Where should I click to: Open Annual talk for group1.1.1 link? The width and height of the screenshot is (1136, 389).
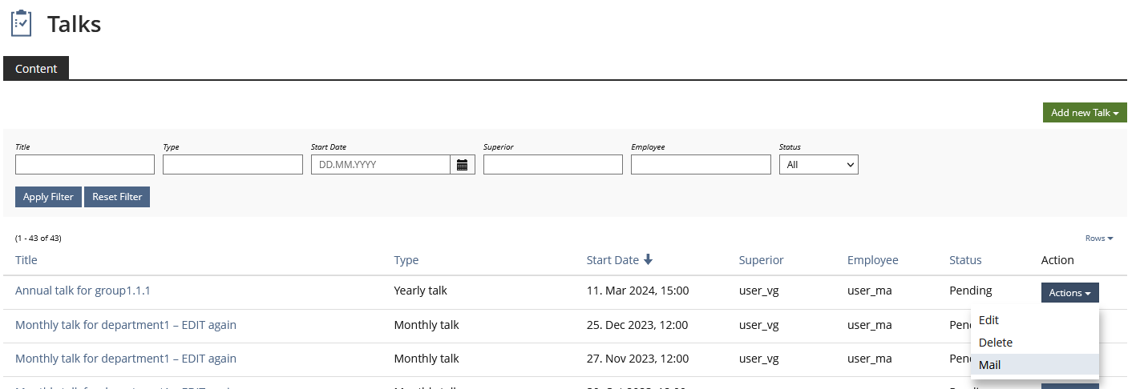[x=83, y=291]
